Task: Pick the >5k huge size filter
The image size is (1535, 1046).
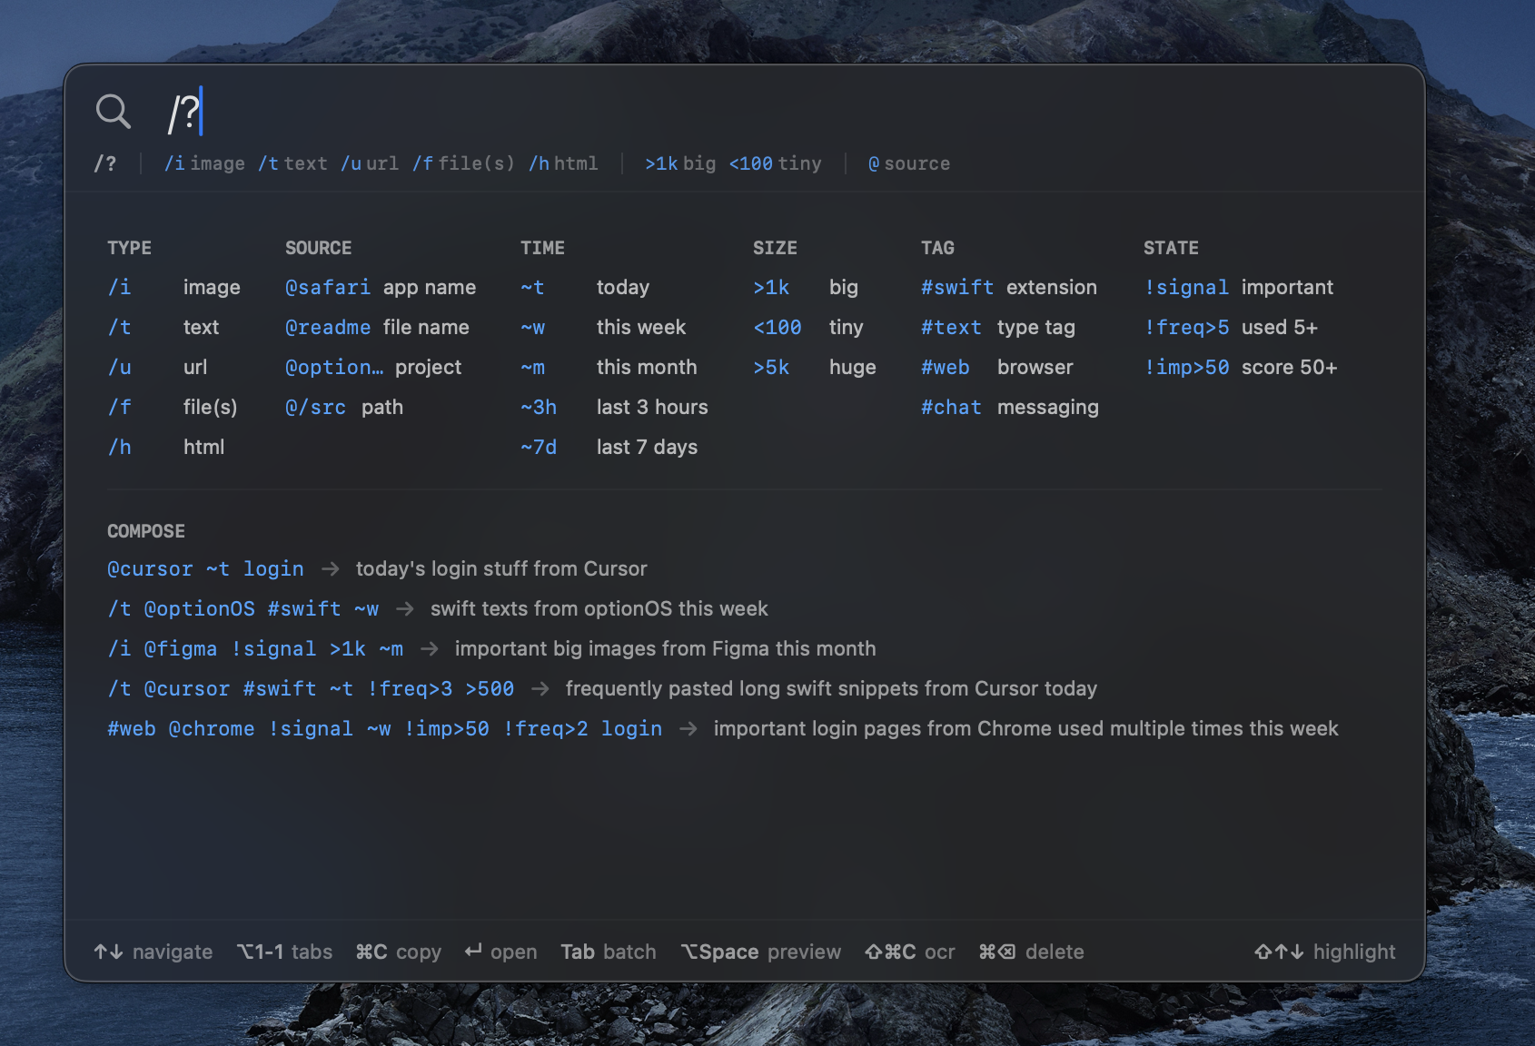Action: [x=771, y=368]
